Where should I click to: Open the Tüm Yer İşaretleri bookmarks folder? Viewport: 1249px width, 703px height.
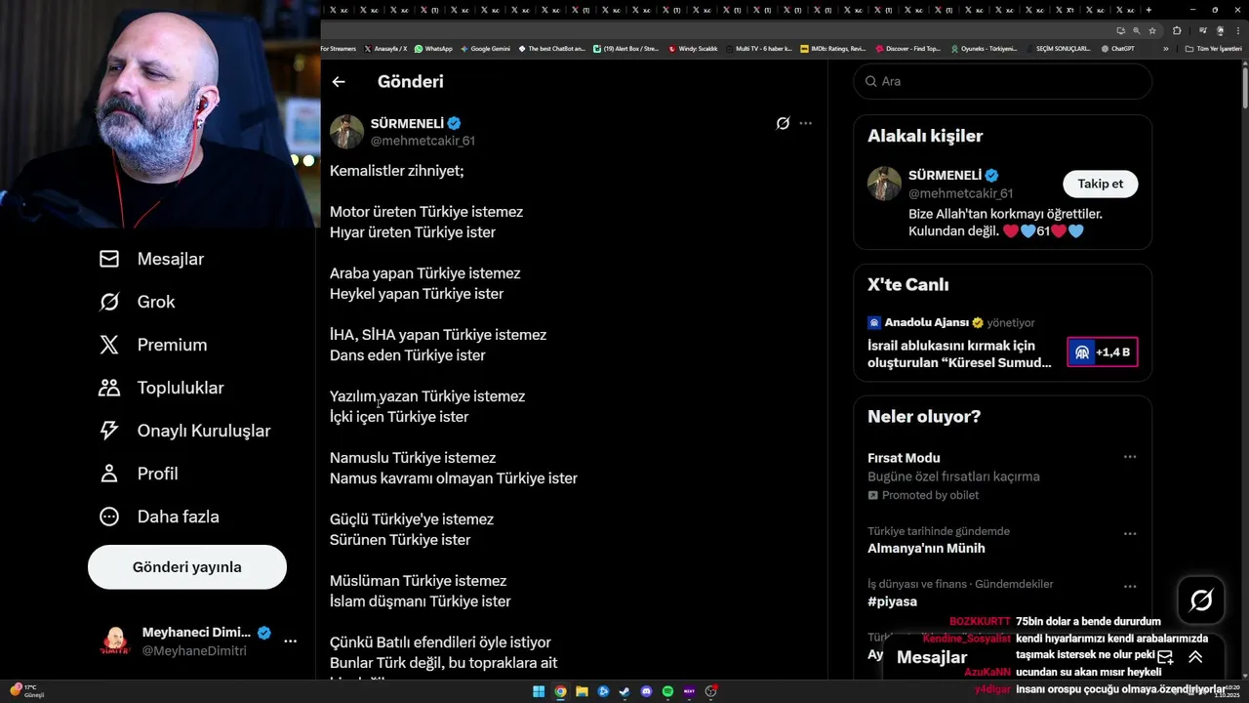1213,49
